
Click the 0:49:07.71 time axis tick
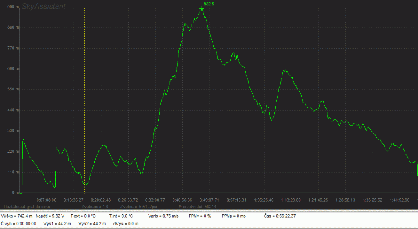pyautogui.click(x=209, y=200)
